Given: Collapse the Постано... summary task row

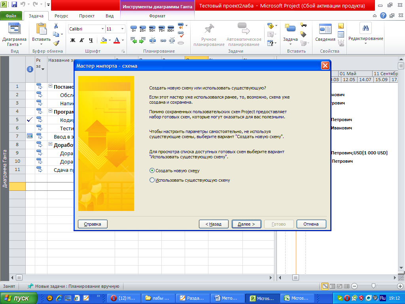Looking at the screenshot, I should coord(51,86).
